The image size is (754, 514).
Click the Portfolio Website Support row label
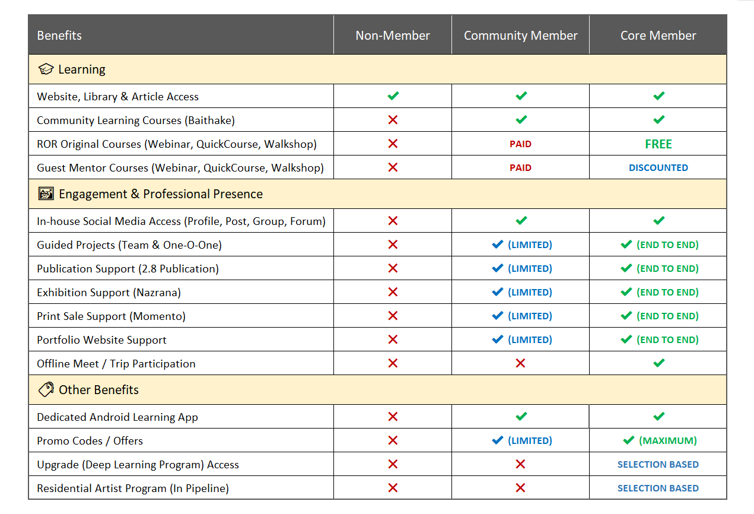pos(101,340)
